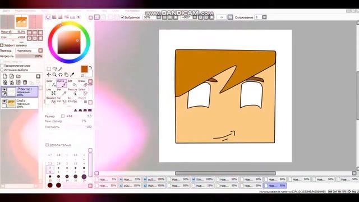Select the rotate canvas tool

(60, 75)
